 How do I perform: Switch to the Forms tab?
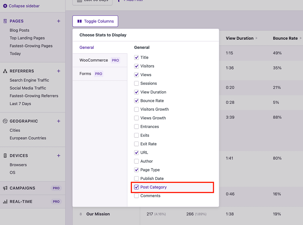click(x=85, y=73)
